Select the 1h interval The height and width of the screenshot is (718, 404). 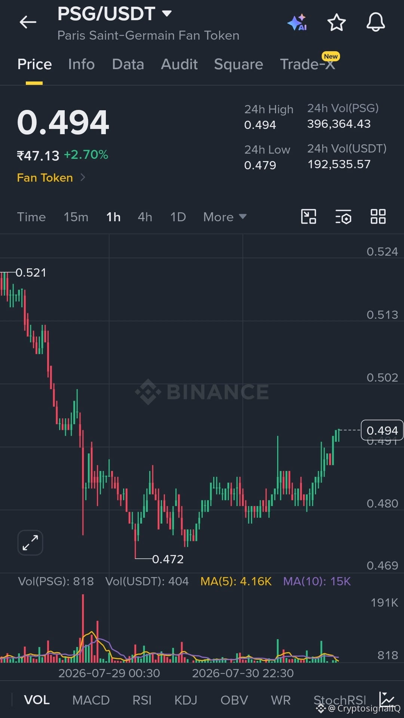(x=113, y=217)
